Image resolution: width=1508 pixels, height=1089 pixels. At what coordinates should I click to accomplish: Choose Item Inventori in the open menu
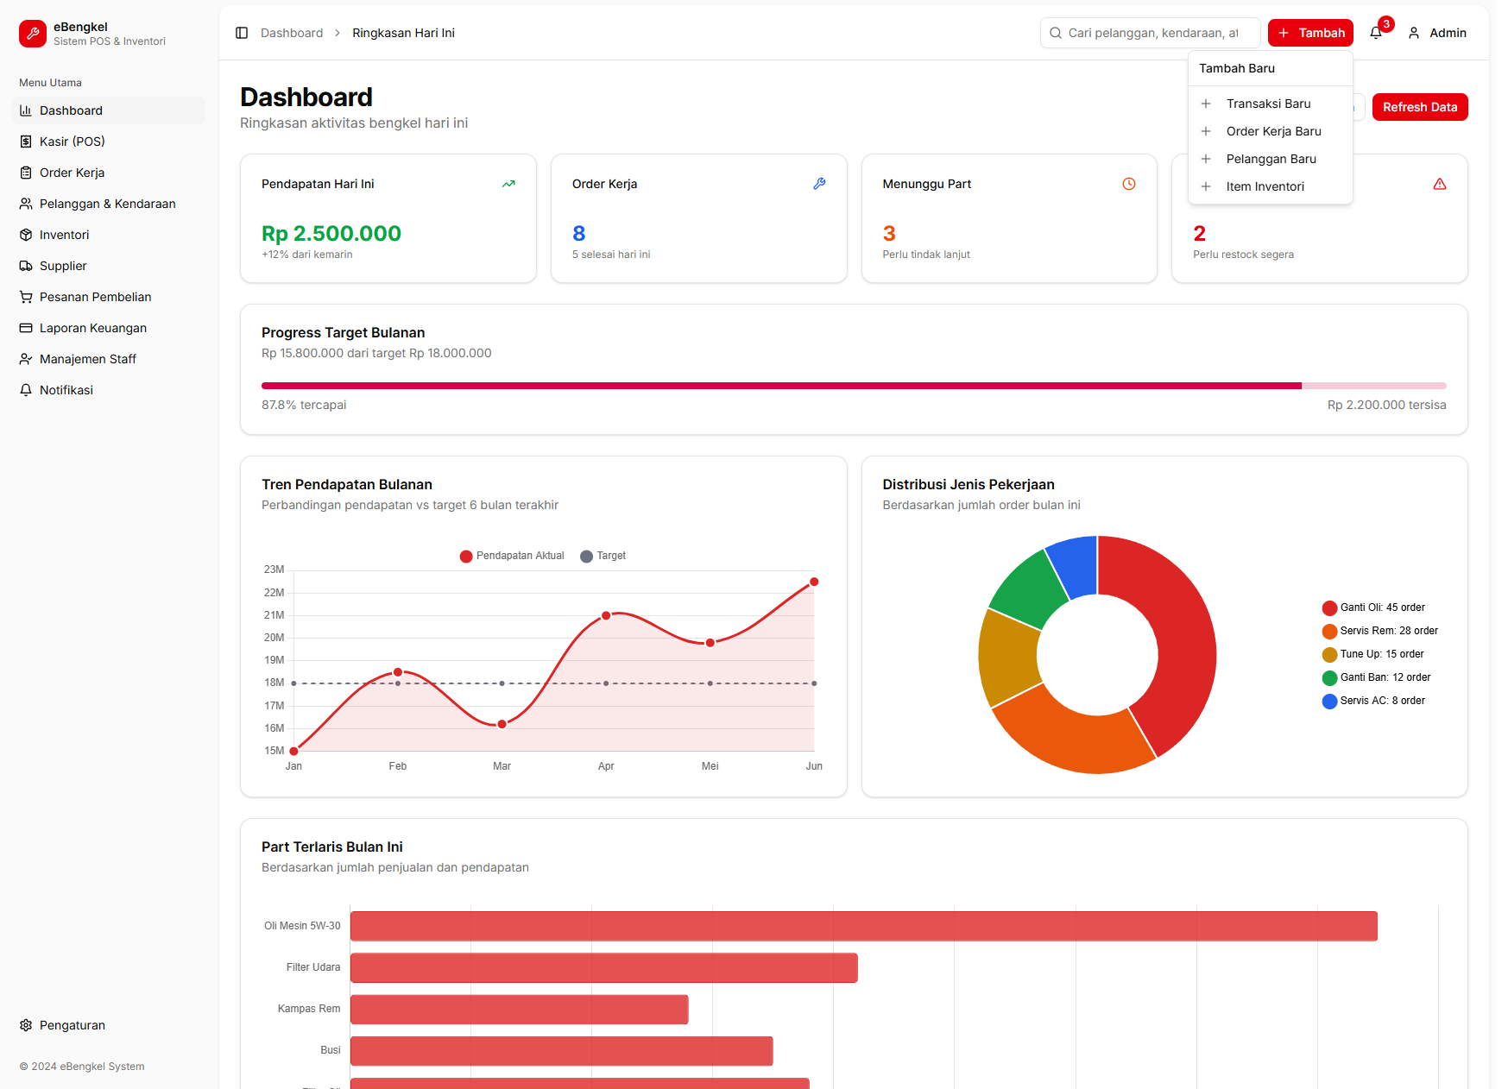tap(1265, 186)
